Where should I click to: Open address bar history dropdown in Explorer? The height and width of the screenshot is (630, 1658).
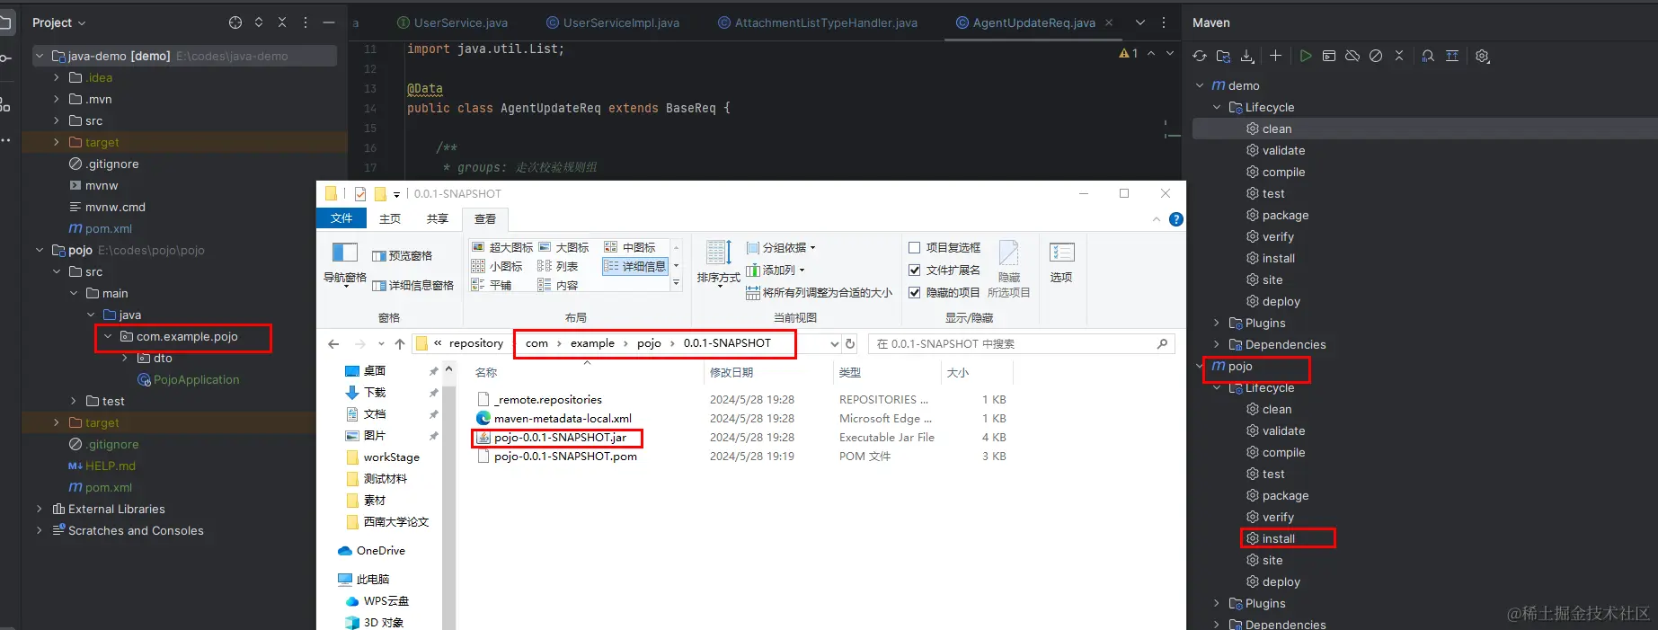(x=834, y=344)
